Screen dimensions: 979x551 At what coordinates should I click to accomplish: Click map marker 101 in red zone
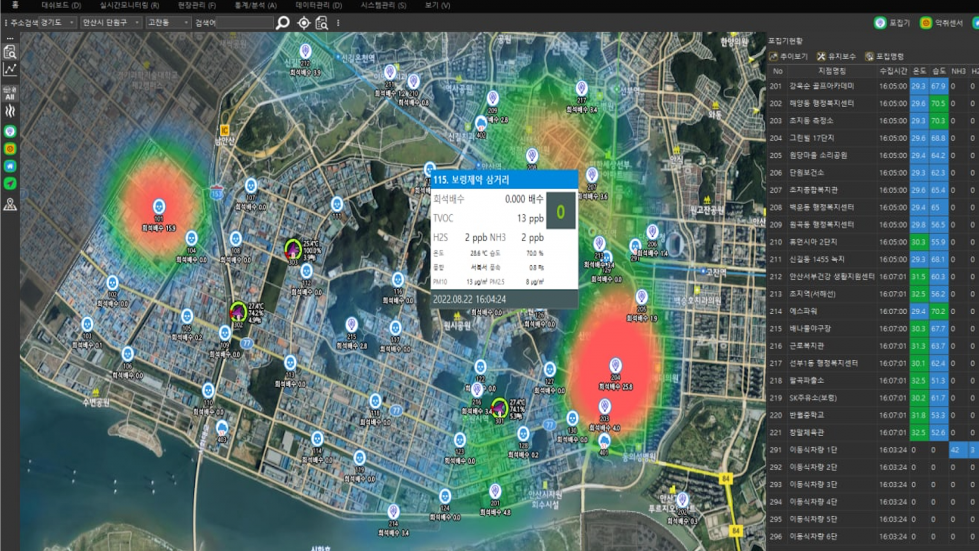click(159, 207)
